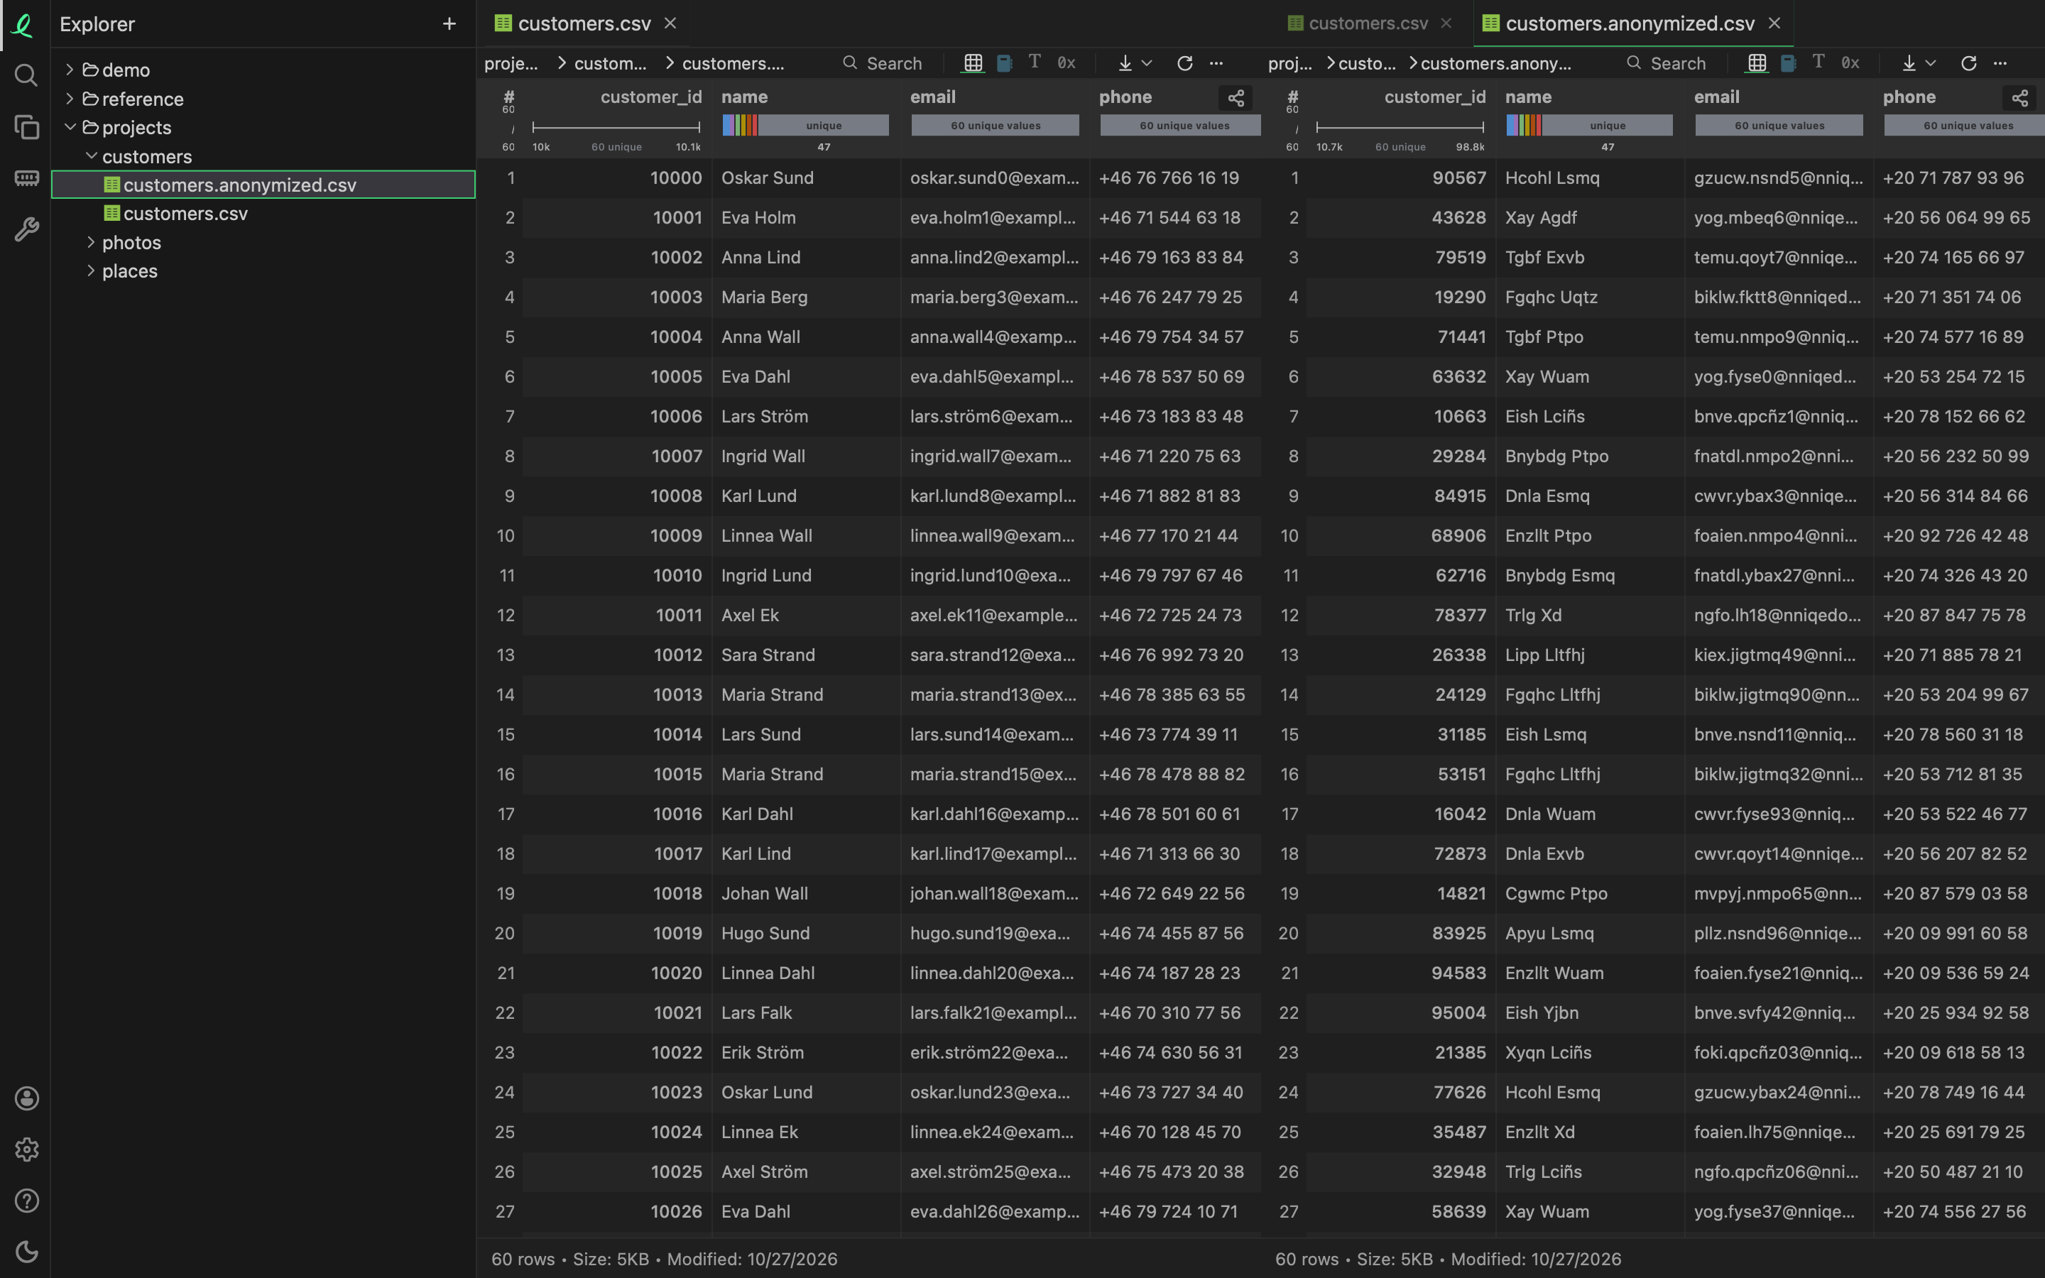
Task: Collapse the projects folder
Action: click(x=70, y=127)
